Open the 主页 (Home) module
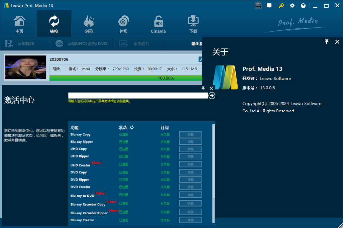343x228 pixels. click(19, 24)
